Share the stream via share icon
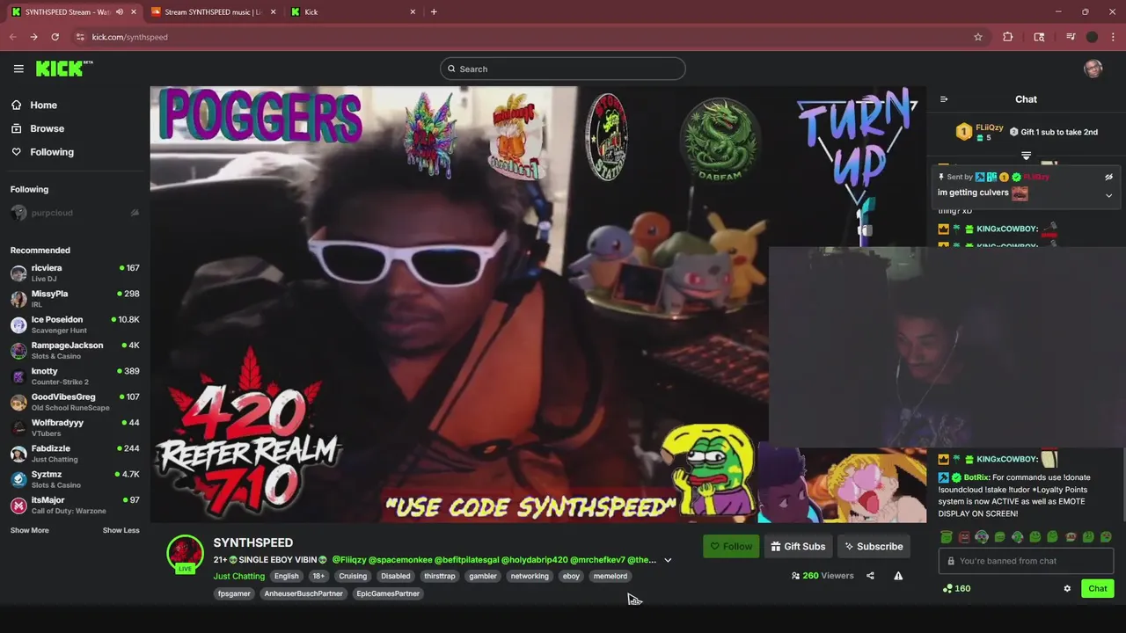The height and width of the screenshot is (633, 1126). [x=870, y=576]
